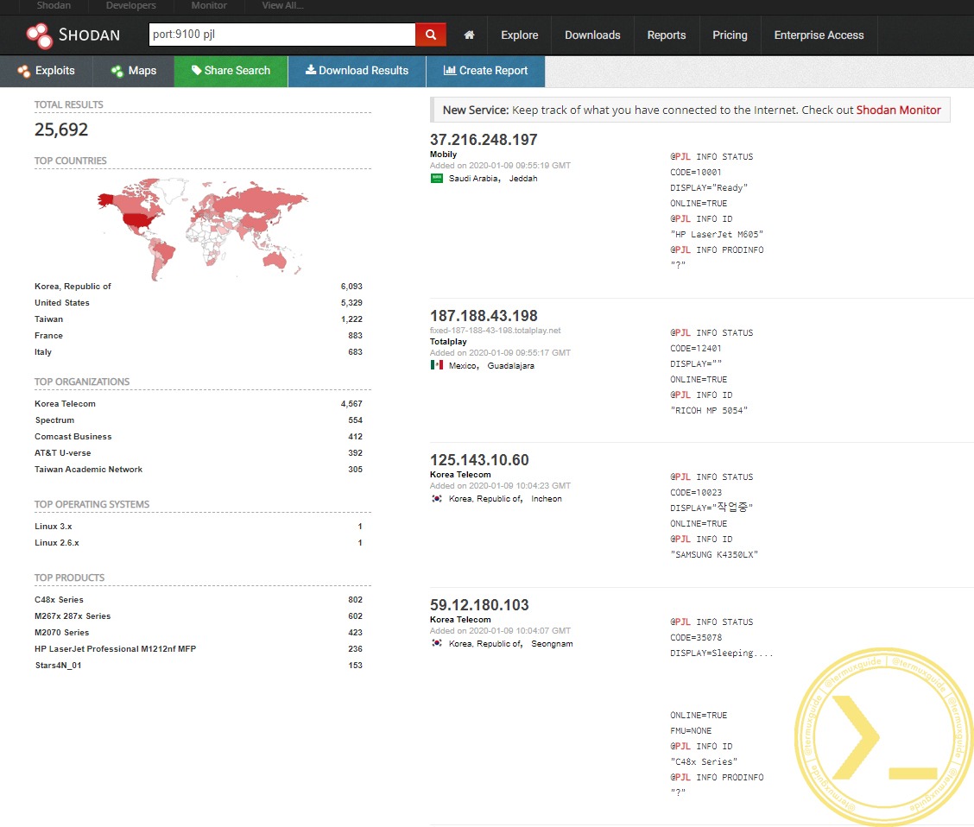Filter by Linux 3.x operating system
This screenshot has width=974, height=827.
pyautogui.click(x=53, y=527)
